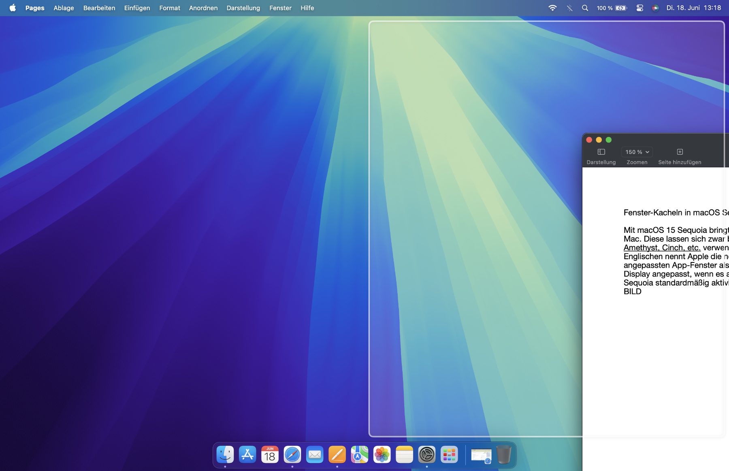Open the Ablage menu
Screen dimensions: 729x471
[64, 8]
